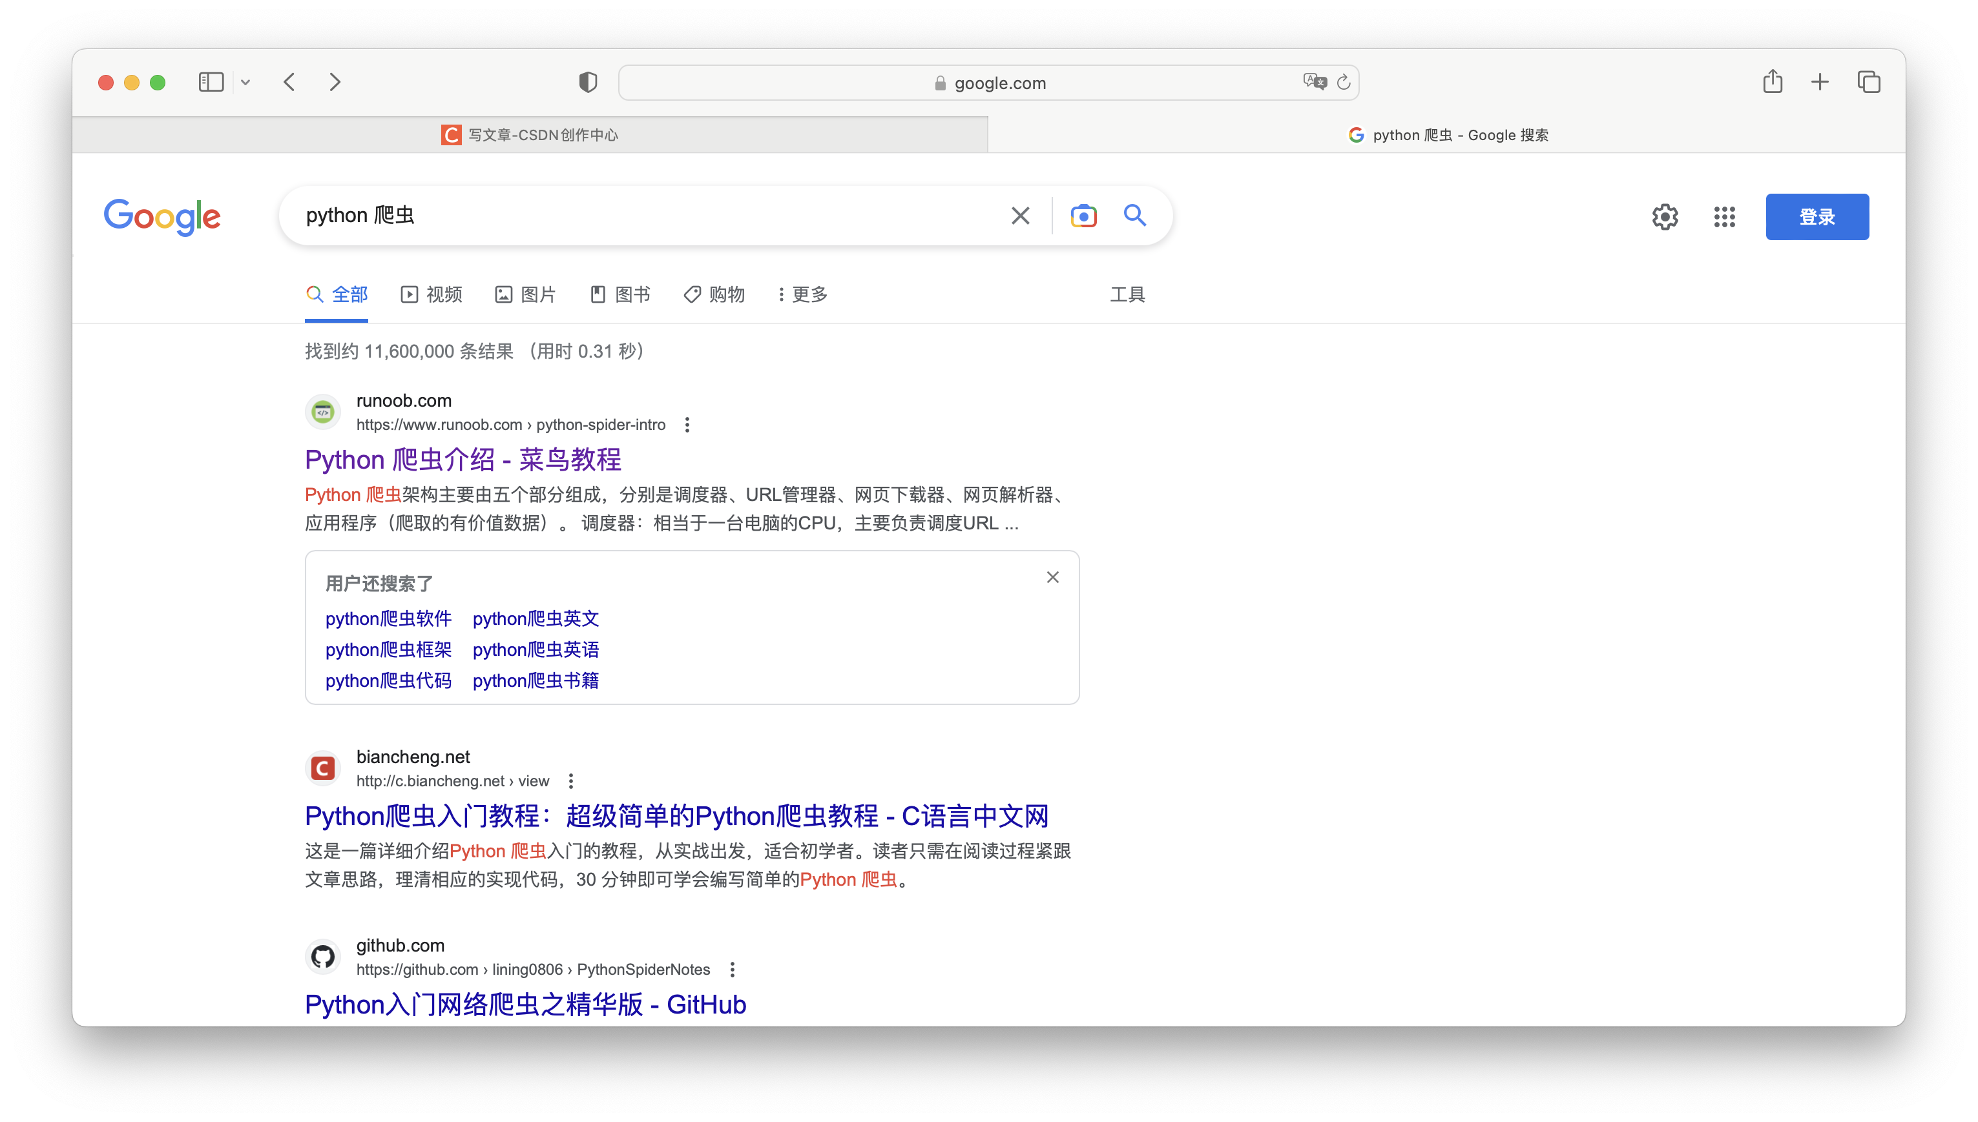This screenshot has height=1122, width=1978.
Task: Open Google settings gear
Action: pos(1665,216)
